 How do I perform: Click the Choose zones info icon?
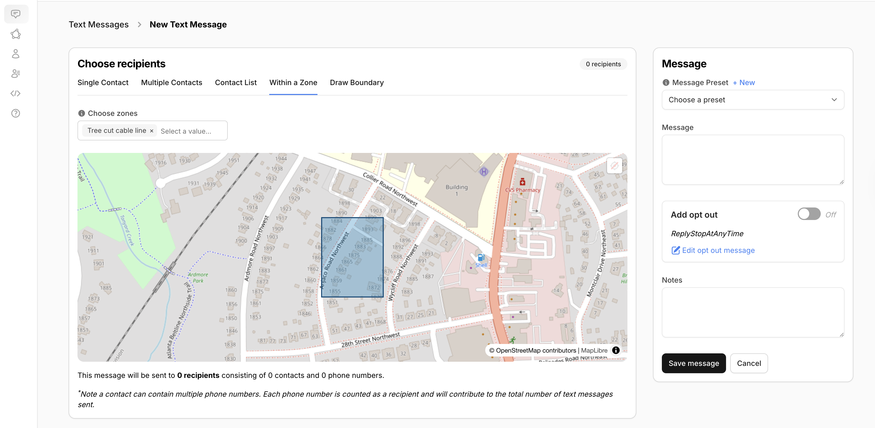pos(81,114)
